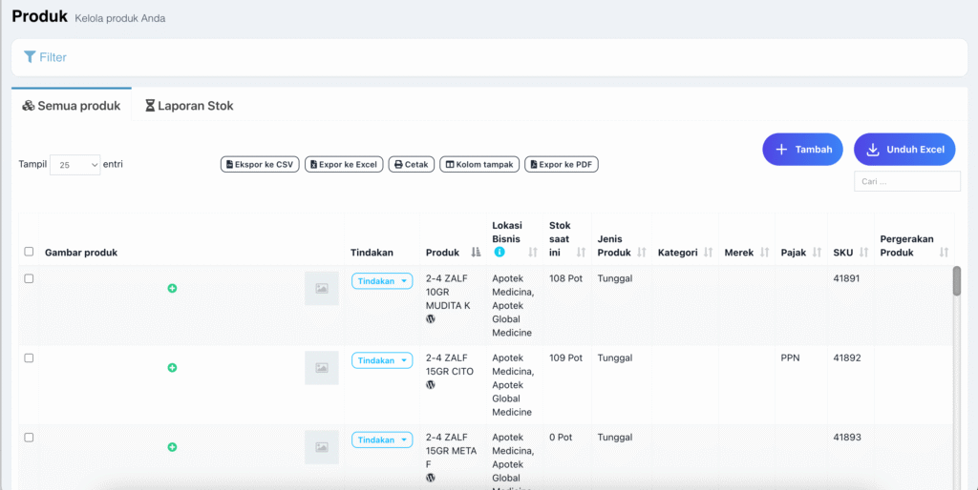Click WordPress icon under 2-4 ZALF 10GR MUDITA K
This screenshot has height=490, width=978.
pyautogui.click(x=431, y=319)
